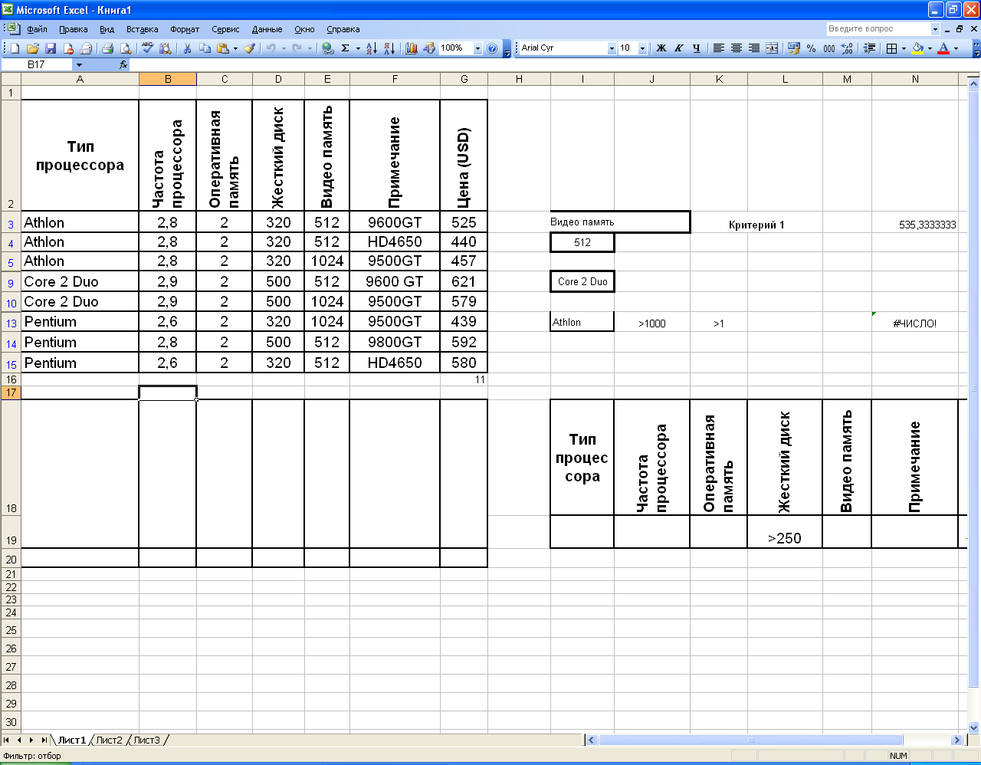Toggle bold (Ж) formatting

point(661,48)
